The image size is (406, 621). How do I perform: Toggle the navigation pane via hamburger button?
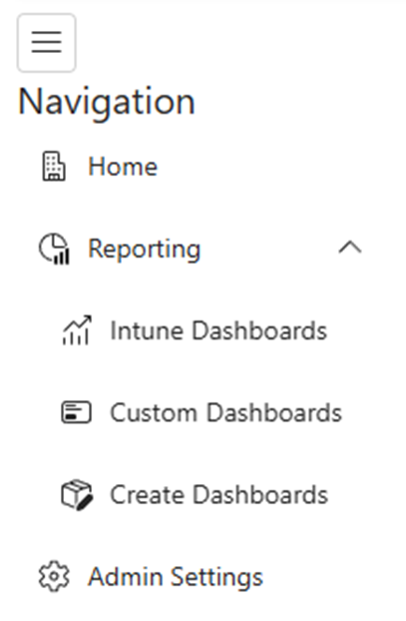[46, 43]
